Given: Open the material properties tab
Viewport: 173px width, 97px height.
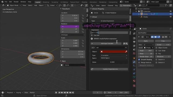Looking at the screenshot, I should click(134, 81).
